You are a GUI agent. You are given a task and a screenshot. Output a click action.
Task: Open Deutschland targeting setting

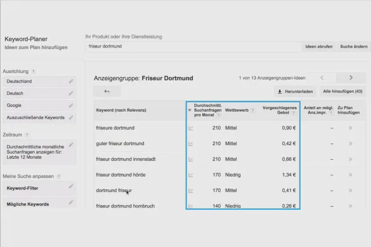pos(40,82)
